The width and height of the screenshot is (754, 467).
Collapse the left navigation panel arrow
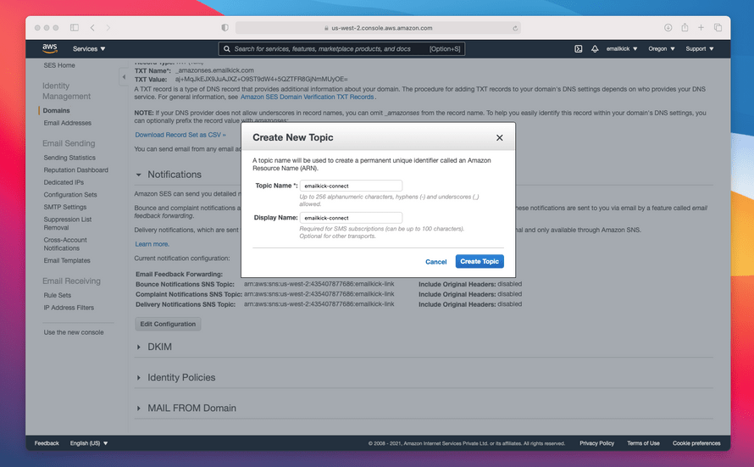(124, 77)
